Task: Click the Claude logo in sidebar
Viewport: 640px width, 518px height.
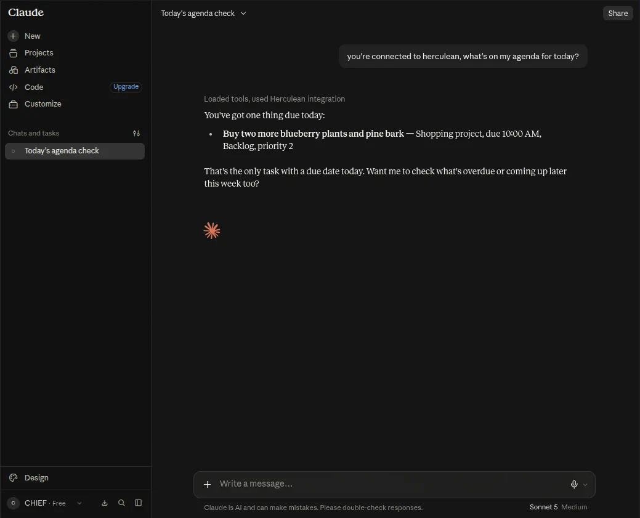Action: [x=26, y=13]
